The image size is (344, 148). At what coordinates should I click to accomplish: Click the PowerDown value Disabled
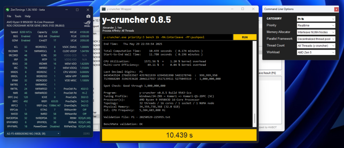pos(55,126)
